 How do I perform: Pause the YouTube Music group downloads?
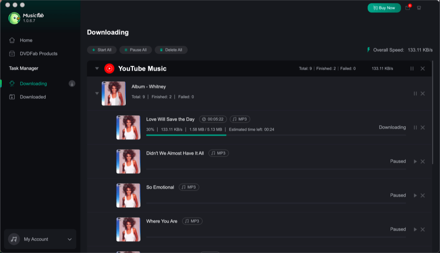click(x=412, y=68)
